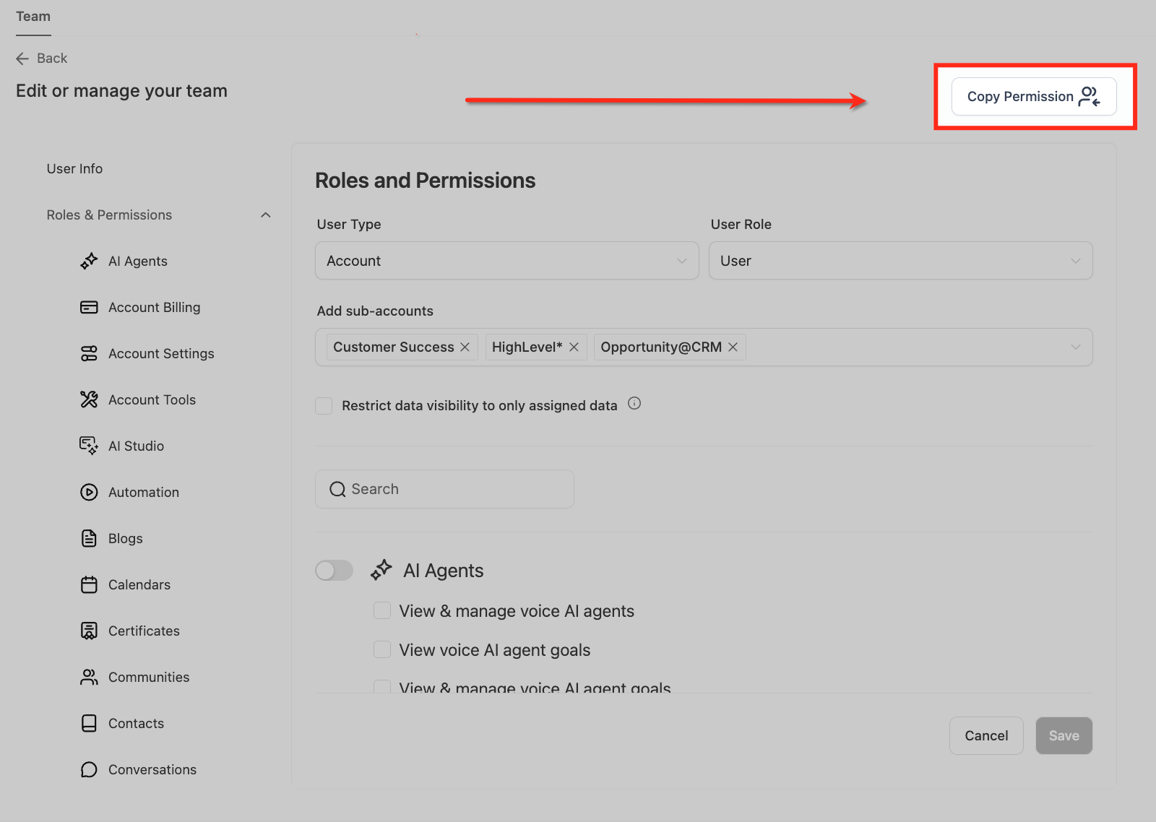Viewport: 1156px width, 822px height.
Task: Expand the Add sub-accounts dropdown arrow
Action: pyautogui.click(x=1076, y=347)
